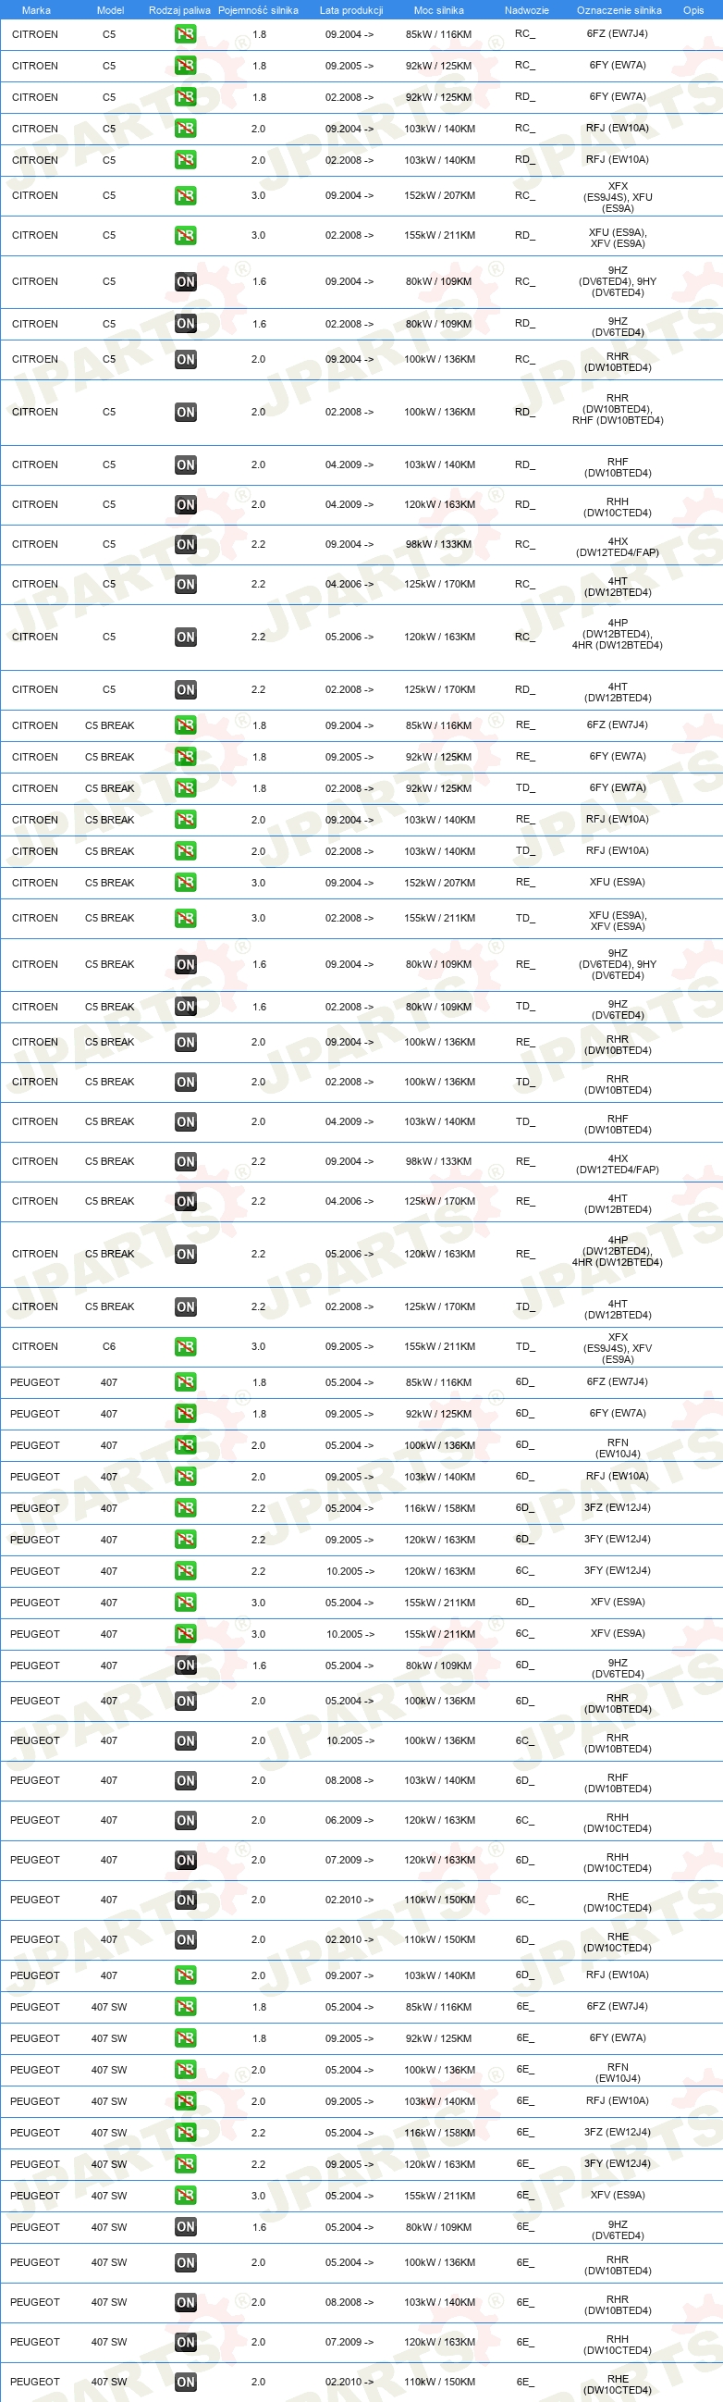This screenshot has width=723, height=2402.
Task: Click the Model column header
Action: (x=110, y=10)
